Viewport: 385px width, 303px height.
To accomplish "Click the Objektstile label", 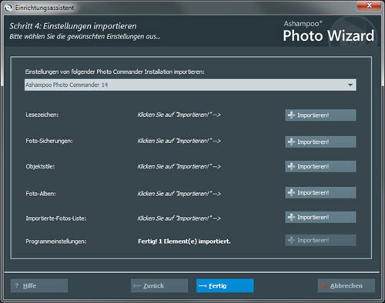I will click(x=40, y=167).
